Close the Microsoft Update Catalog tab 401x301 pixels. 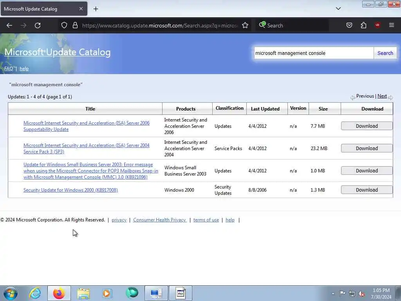click(81, 9)
